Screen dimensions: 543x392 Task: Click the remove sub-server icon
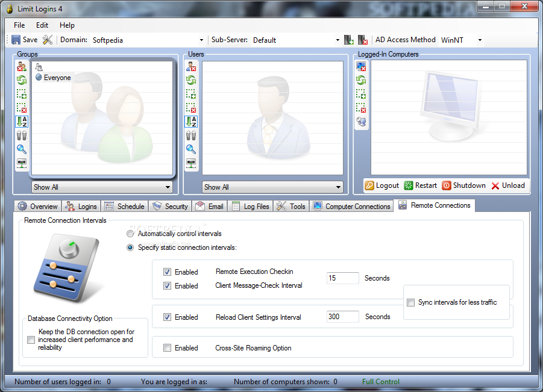[363, 40]
